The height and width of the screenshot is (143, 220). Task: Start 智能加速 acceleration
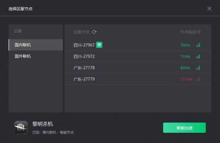point(184,128)
